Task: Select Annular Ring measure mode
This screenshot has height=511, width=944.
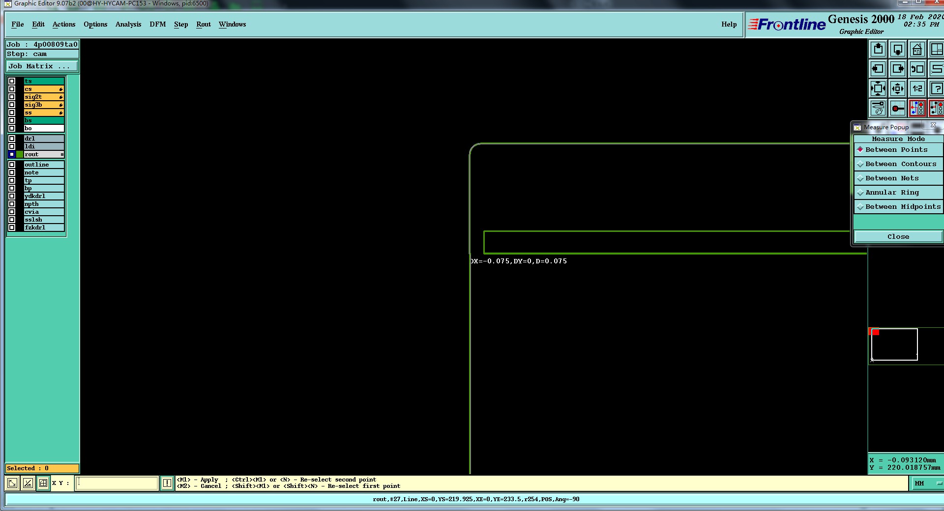Action: (x=898, y=192)
